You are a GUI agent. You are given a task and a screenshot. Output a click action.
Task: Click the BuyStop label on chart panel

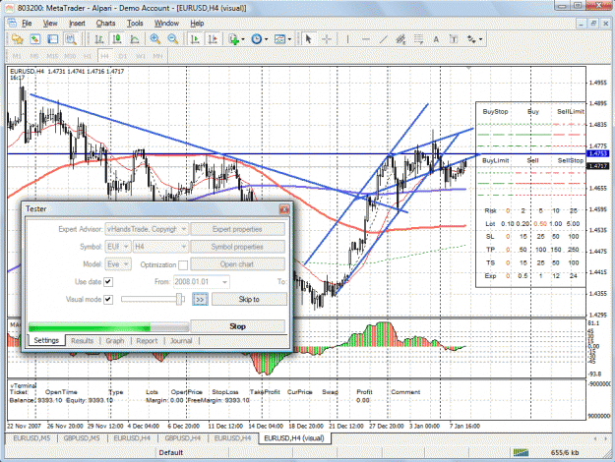point(495,112)
